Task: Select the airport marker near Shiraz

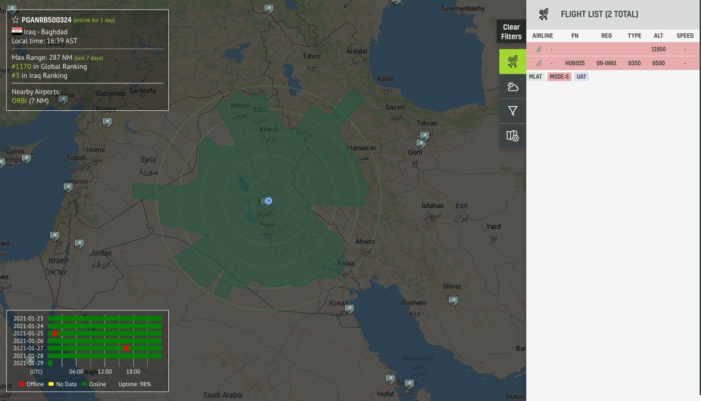Action: click(x=453, y=301)
